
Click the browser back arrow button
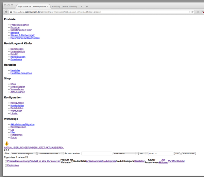click(x=6, y=12)
